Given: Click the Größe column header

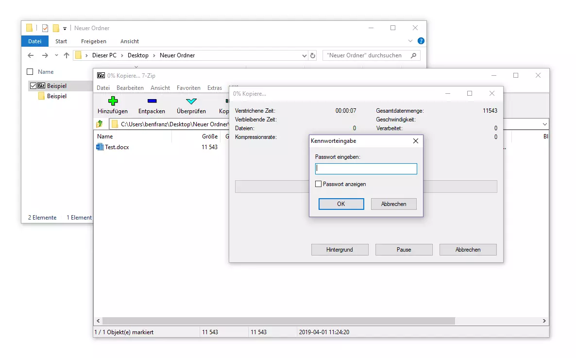Looking at the screenshot, I should click(210, 136).
